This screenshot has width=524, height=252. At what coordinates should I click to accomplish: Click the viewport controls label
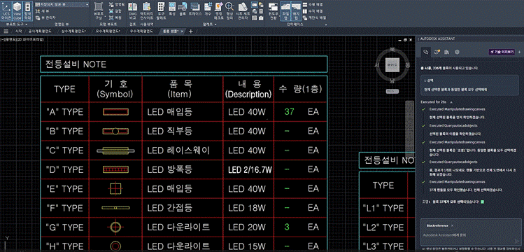click(22, 39)
